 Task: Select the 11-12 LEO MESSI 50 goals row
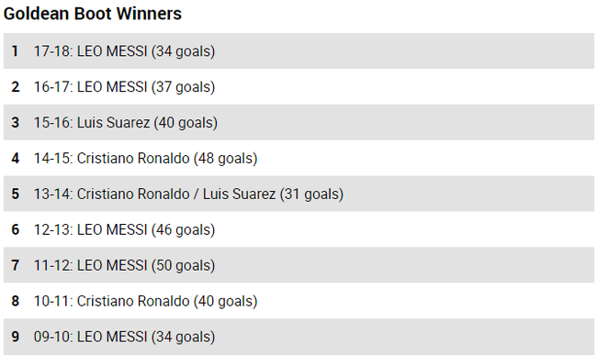pos(298,265)
